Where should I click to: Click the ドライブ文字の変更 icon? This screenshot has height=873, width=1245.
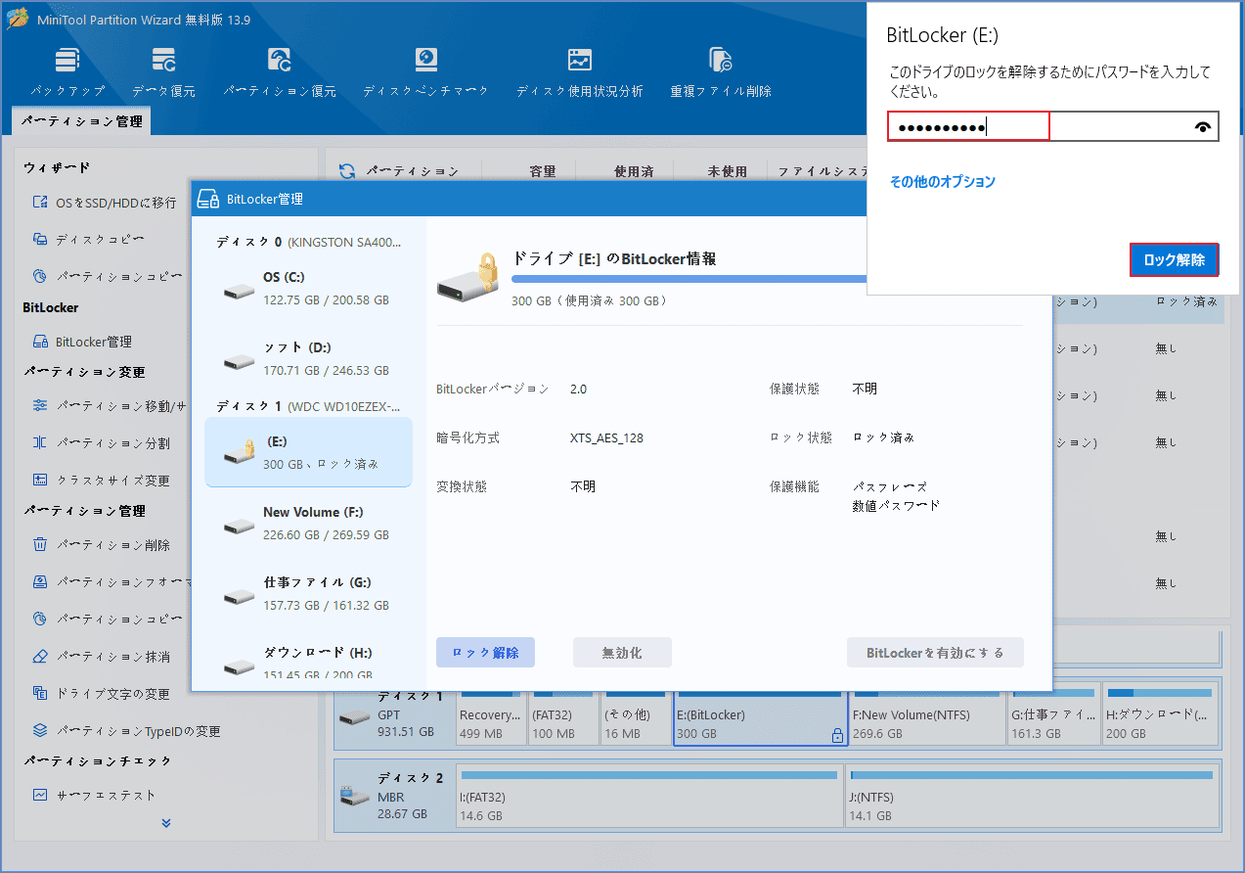(x=40, y=693)
